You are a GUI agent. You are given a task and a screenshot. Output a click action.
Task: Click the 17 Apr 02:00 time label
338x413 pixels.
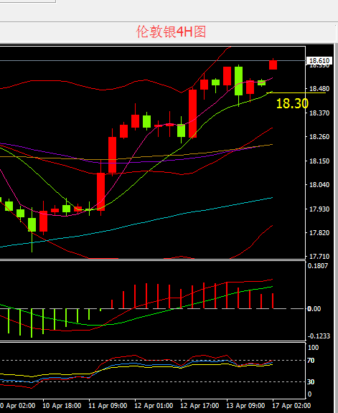tap(291, 406)
